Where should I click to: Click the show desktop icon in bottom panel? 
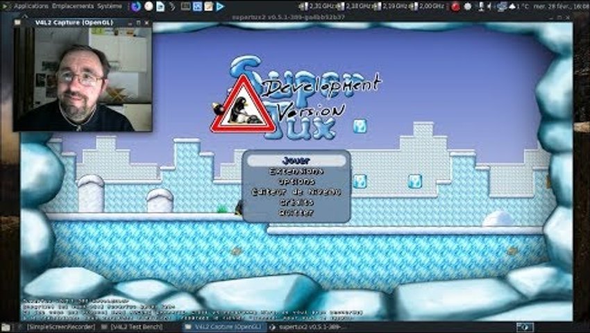[6, 327]
